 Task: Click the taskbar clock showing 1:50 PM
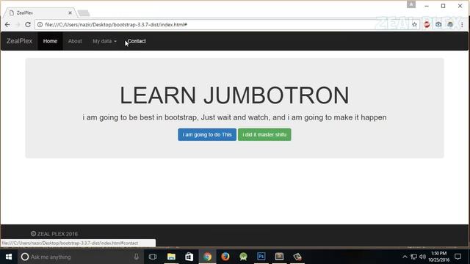[439, 257]
